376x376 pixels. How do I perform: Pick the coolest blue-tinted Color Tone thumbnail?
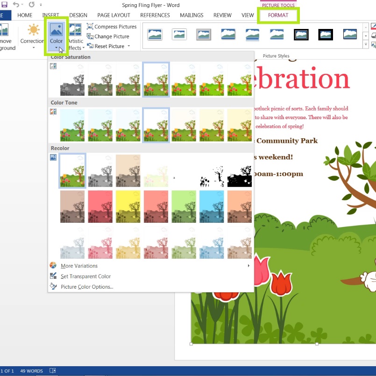72,125
